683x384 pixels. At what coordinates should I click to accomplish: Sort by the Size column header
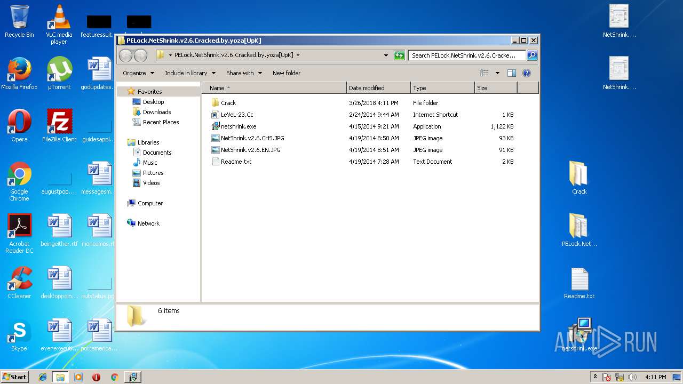(496, 88)
